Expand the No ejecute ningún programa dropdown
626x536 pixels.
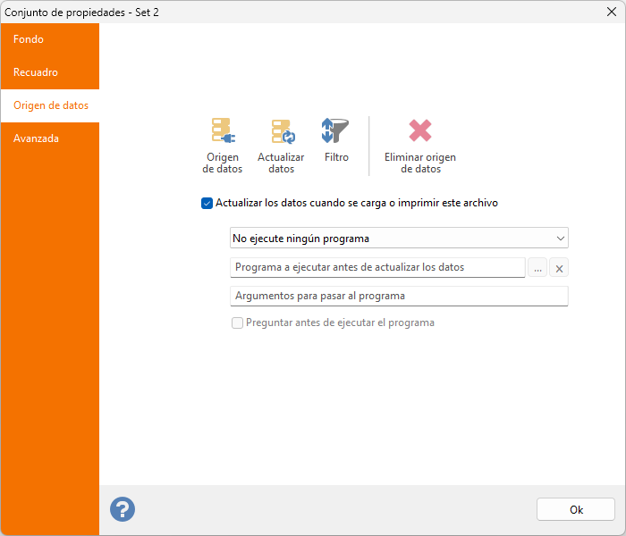399,239
